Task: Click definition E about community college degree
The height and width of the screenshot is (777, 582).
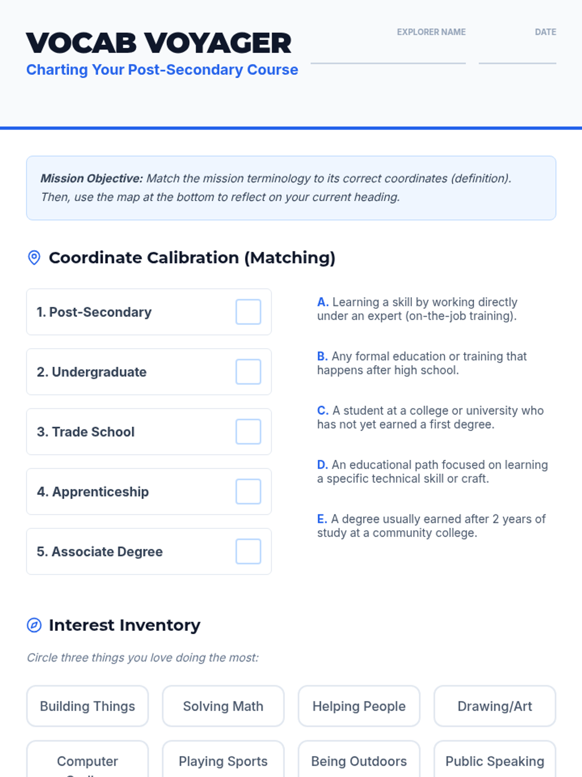Action: click(432, 526)
